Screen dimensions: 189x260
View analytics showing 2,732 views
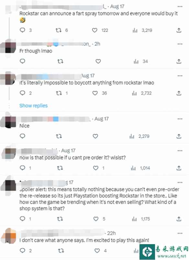click(x=142, y=93)
